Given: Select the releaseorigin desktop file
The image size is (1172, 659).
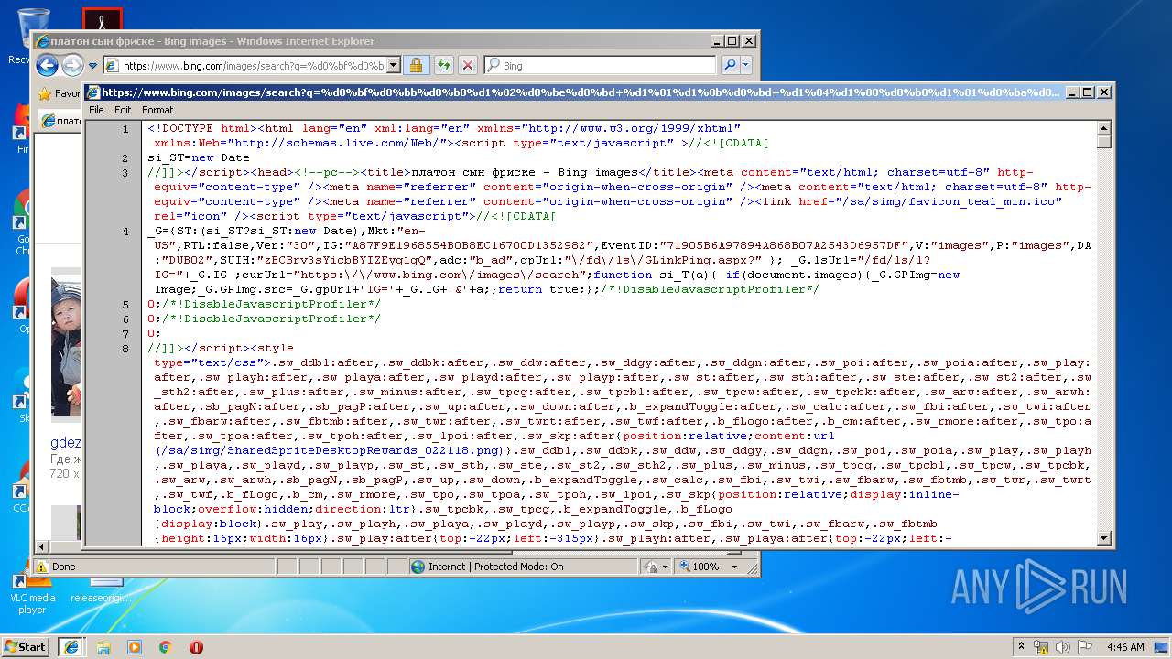Looking at the screenshot, I should click(x=102, y=590).
